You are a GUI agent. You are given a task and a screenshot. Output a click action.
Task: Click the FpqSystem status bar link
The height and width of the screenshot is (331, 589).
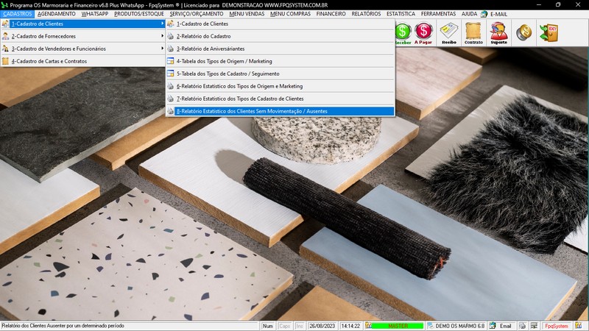556,325
